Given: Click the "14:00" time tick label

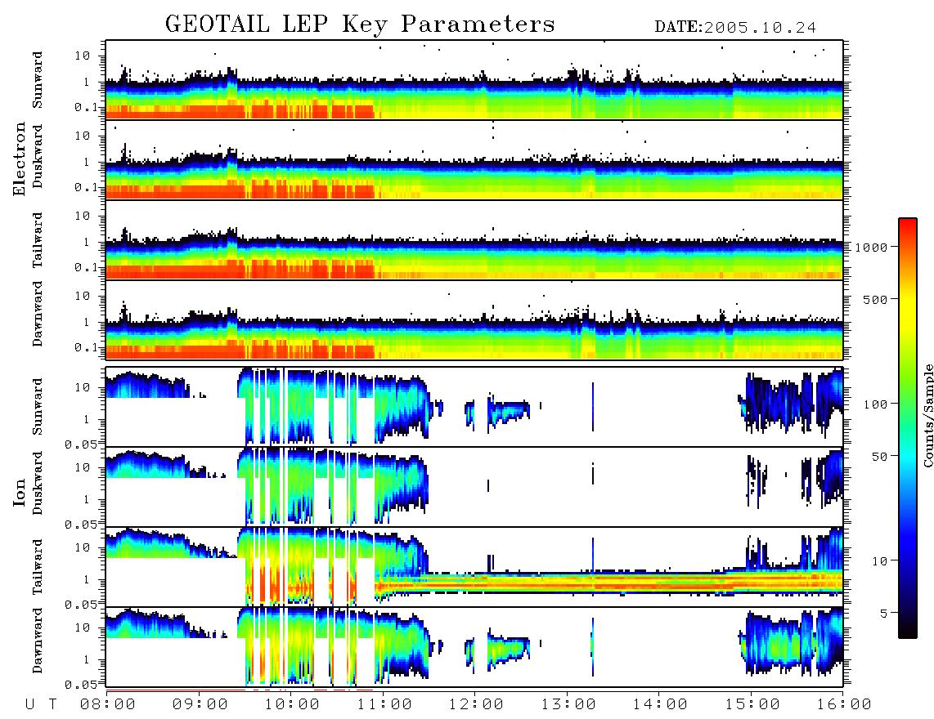Looking at the screenshot, I should point(660,704).
